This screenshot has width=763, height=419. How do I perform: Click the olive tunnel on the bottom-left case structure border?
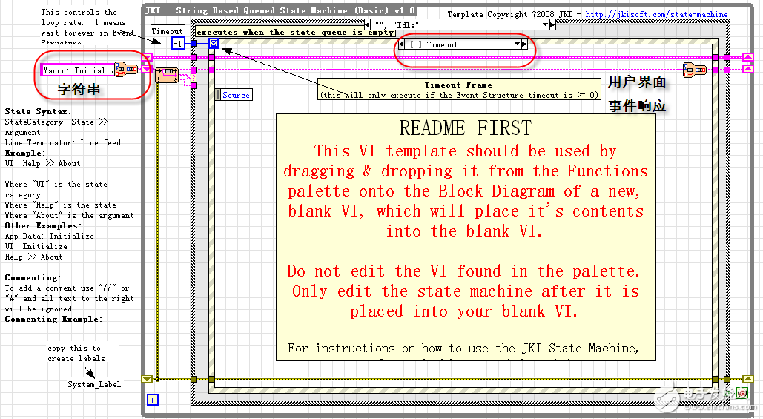coord(194,379)
